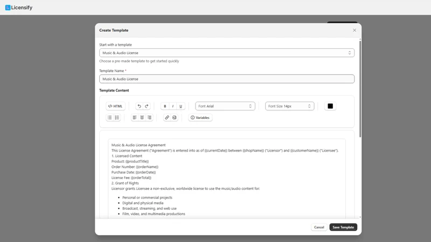The image size is (431, 242).
Task: Close the Create Template dialog
Action: tap(354, 30)
